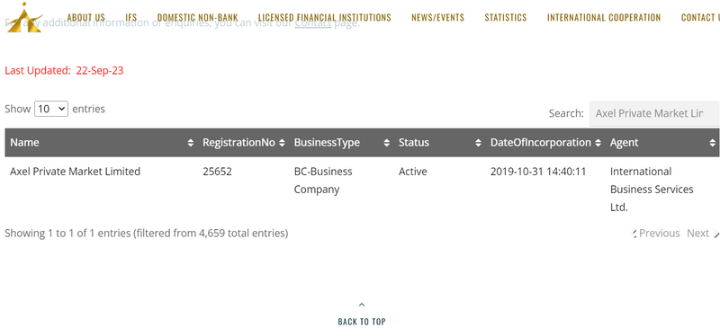Select the Last Updated 22-Sep-23 text
The image size is (720, 336).
(64, 71)
